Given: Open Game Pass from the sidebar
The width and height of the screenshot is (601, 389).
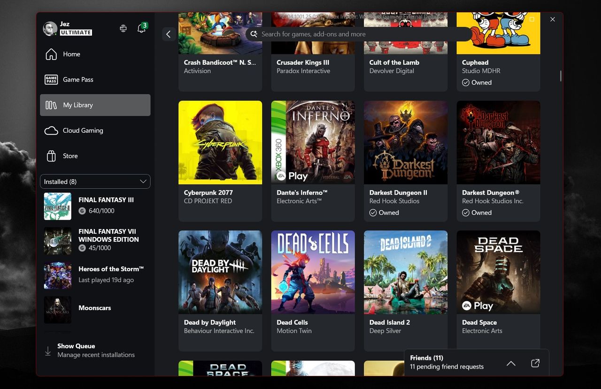Looking at the screenshot, I should (x=78, y=79).
